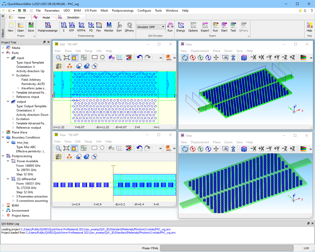Open a project with the Open icon
Image resolution: width=315 pixels, height=252 pixels.
[x=20, y=27]
